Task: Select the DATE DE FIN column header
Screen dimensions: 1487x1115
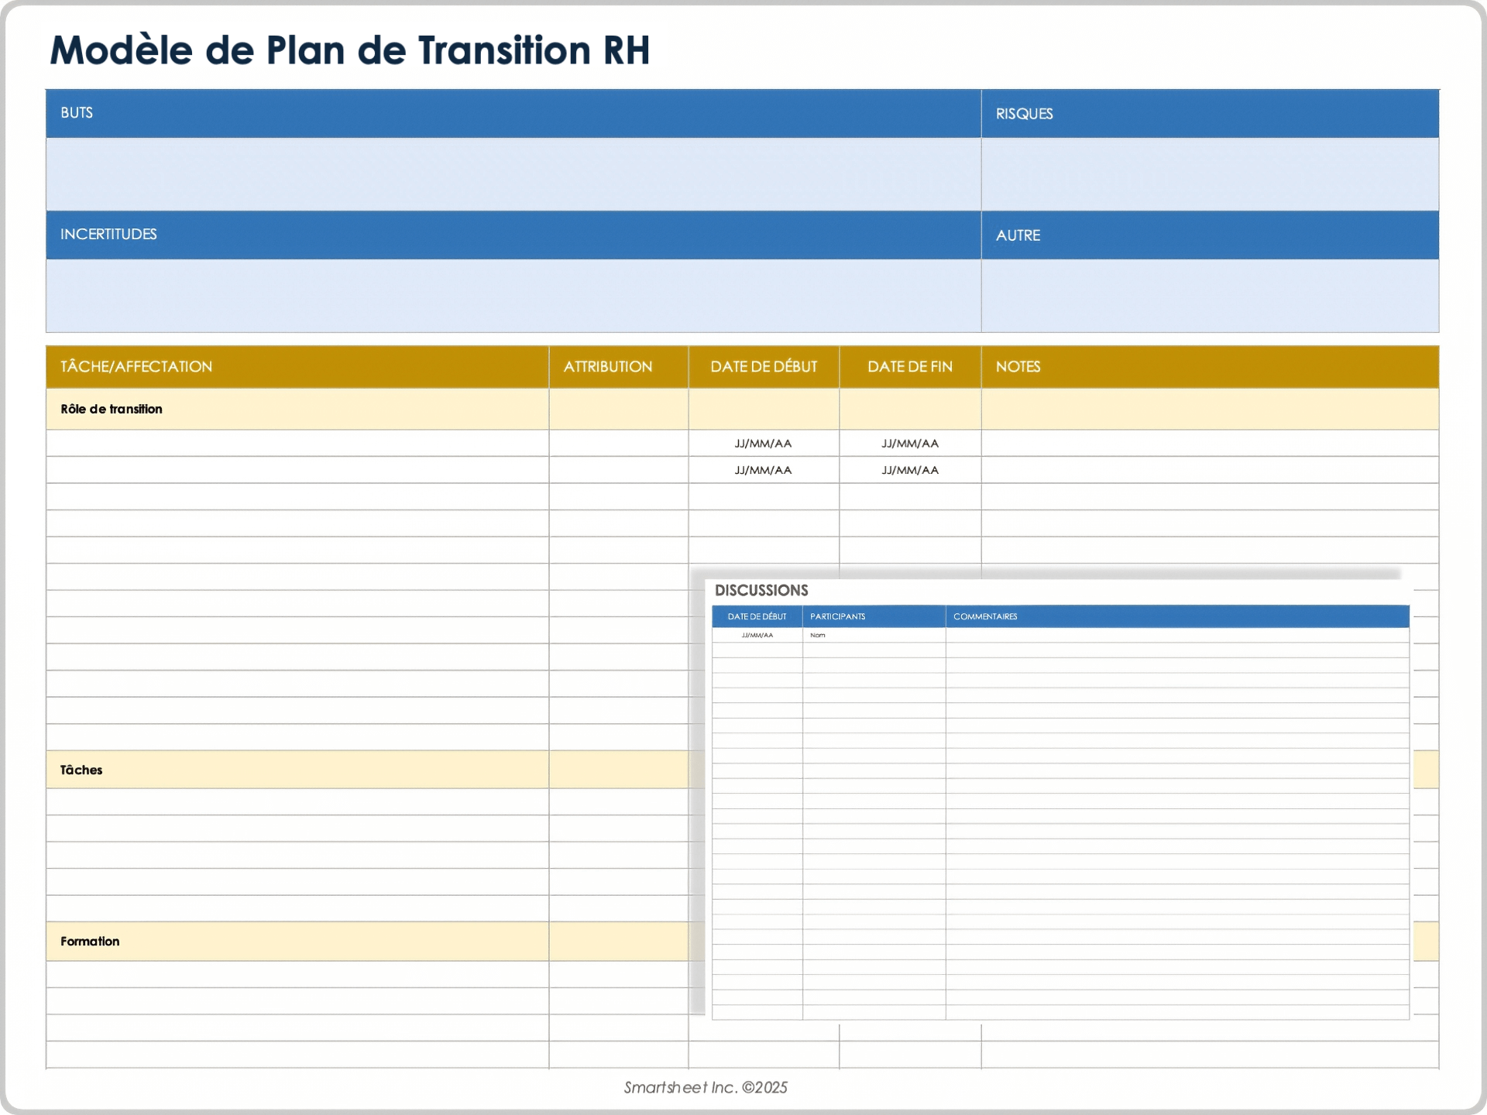Action: 910,366
